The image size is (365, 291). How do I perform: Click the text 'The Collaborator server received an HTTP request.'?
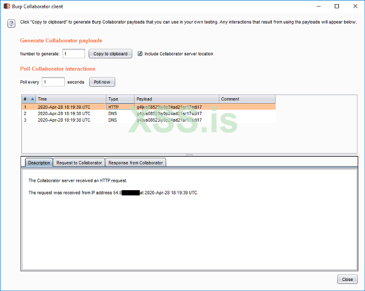tap(78, 180)
